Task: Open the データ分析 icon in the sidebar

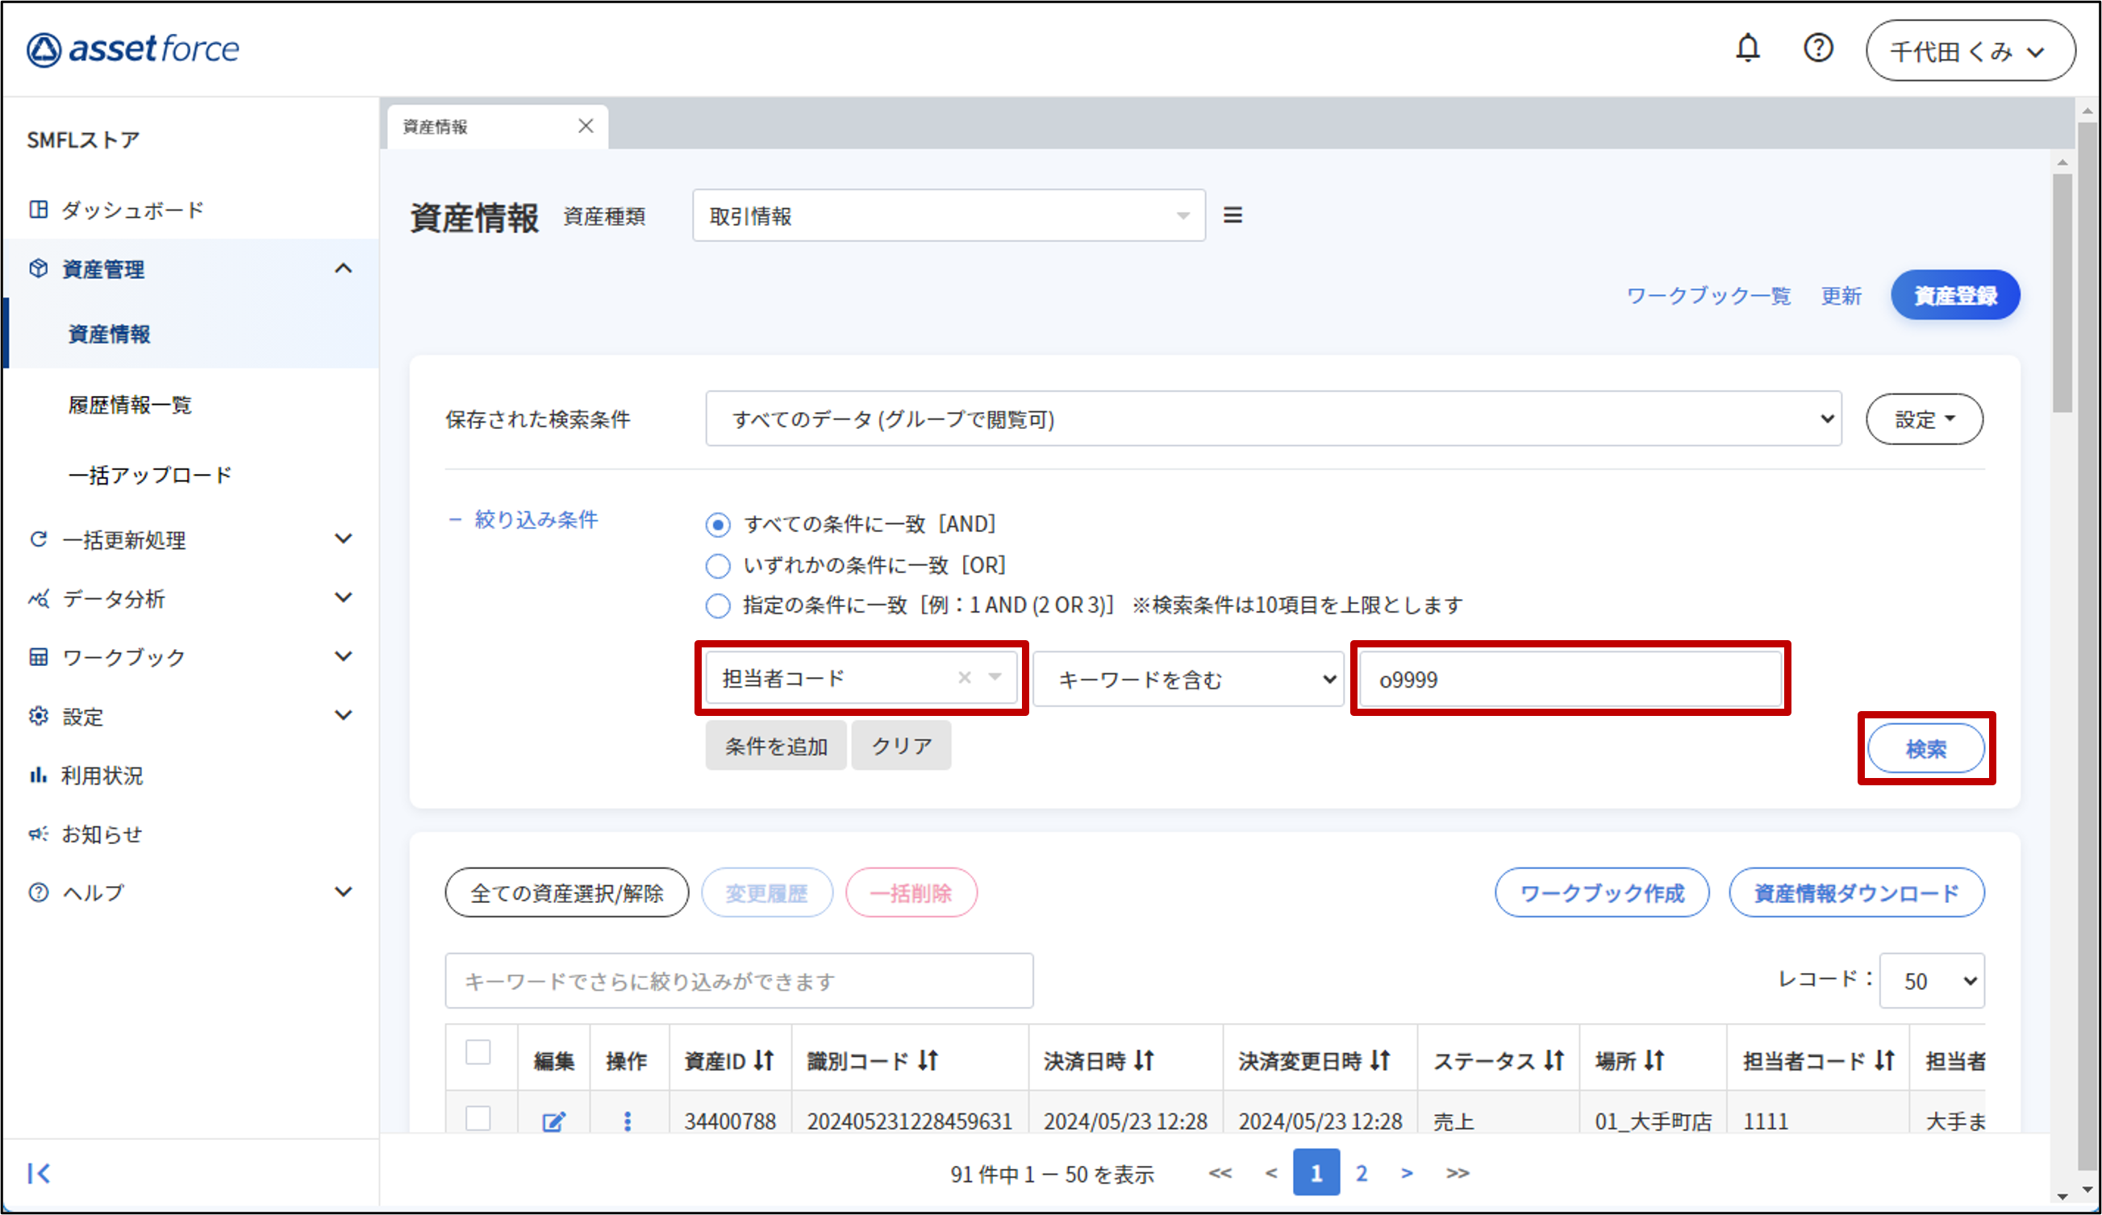Action: [x=39, y=598]
